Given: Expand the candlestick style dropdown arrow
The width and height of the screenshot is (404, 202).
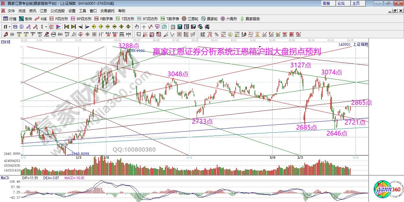Looking at the screenshot, I should [x=46, y=27].
